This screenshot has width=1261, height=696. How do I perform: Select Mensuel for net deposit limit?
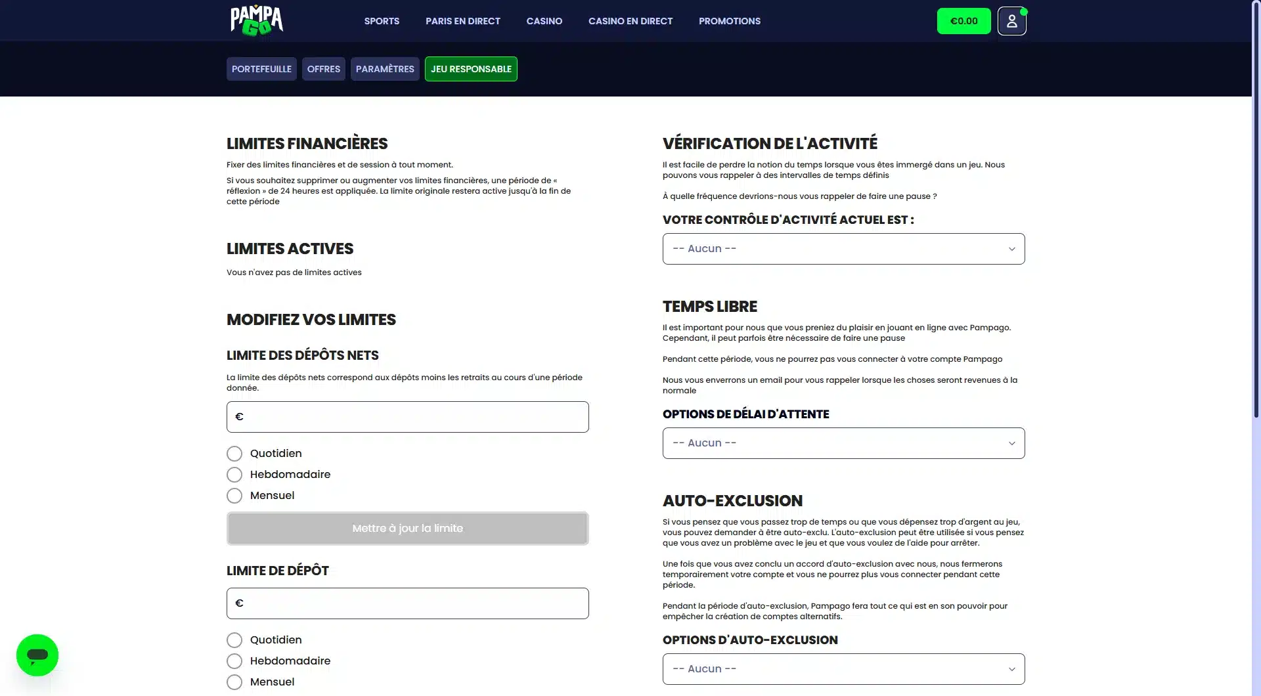[234, 496]
